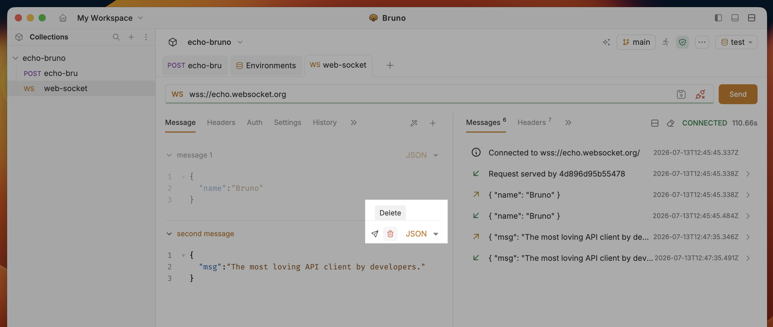
Task: Fold the JSON object in message 1 editor
Action: tap(183, 177)
